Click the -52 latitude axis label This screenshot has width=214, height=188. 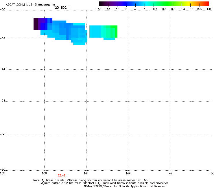[3, 38]
